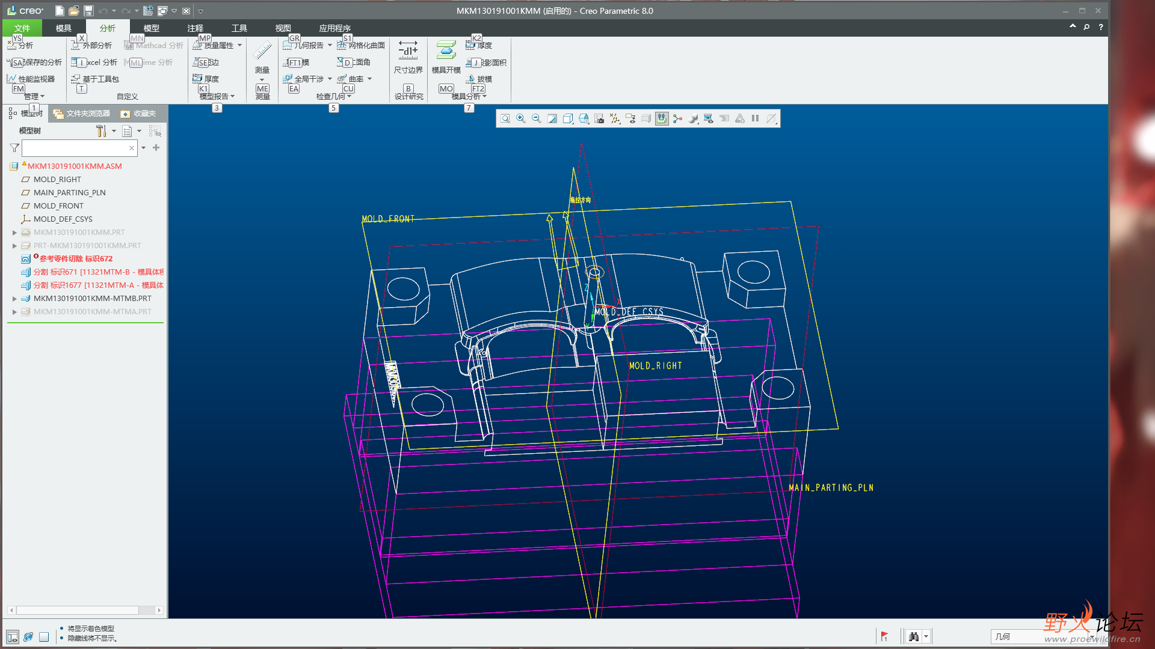Switch to the 模型 ribbon tab
Image resolution: width=1155 pixels, height=649 pixels.
[x=152, y=28]
